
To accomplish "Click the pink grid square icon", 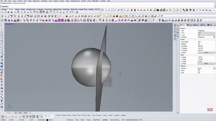I will [x=62, y=20].
